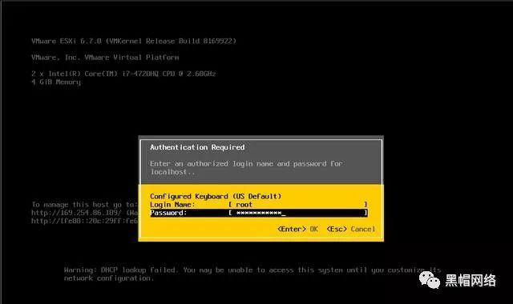
Task: Click the 'Enter an authorized login name' prompt
Action: click(246, 167)
